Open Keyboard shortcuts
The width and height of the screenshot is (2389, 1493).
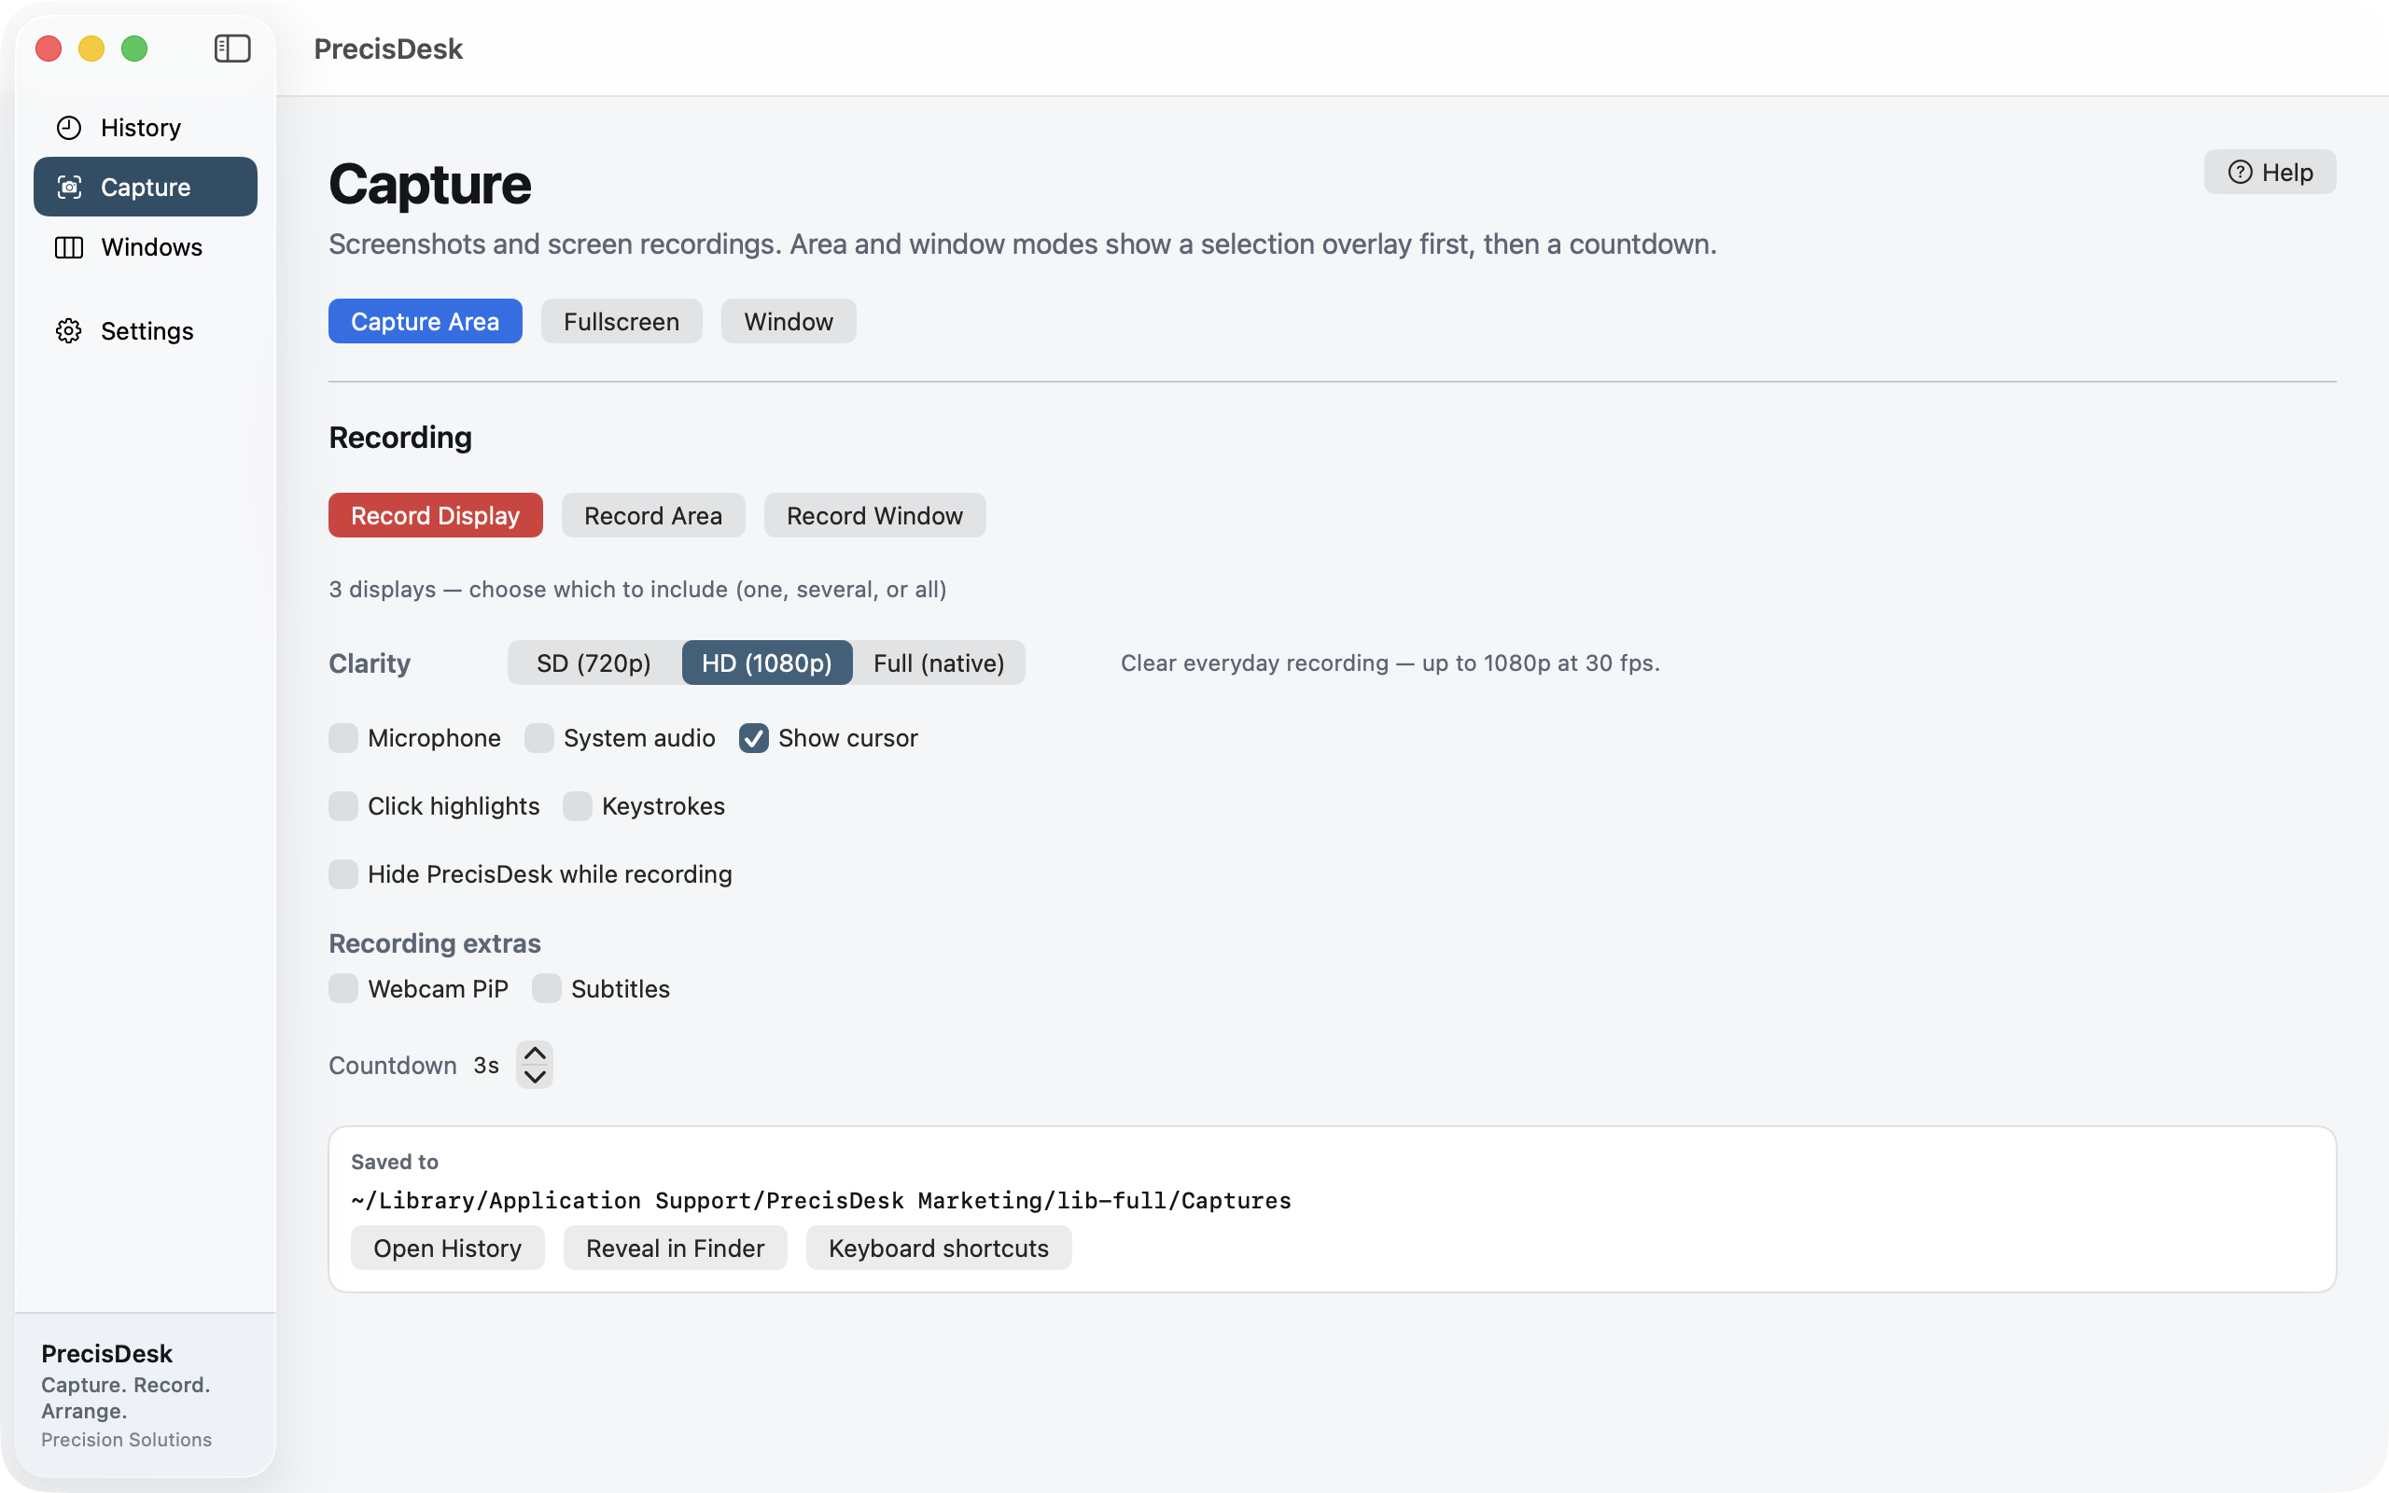click(939, 1249)
